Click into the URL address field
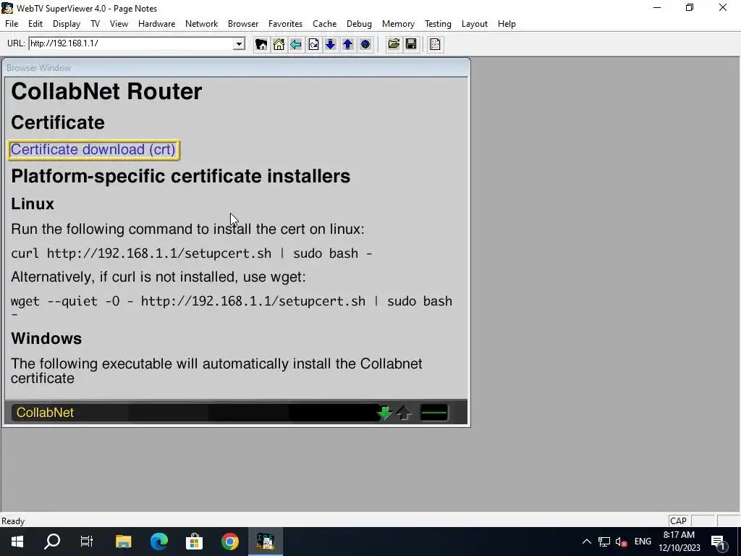The image size is (741, 556). (x=132, y=43)
